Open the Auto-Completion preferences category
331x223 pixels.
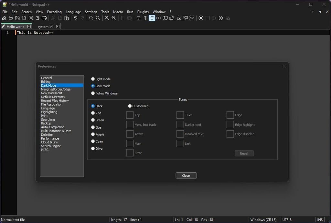coord(53,127)
